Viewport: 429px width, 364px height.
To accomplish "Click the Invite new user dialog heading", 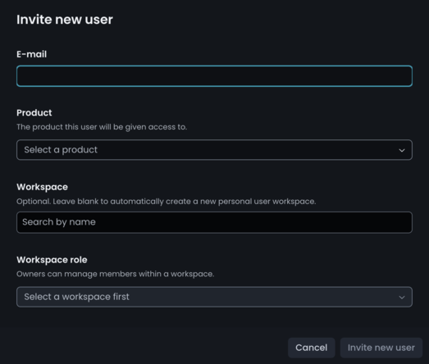I will click(65, 20).
